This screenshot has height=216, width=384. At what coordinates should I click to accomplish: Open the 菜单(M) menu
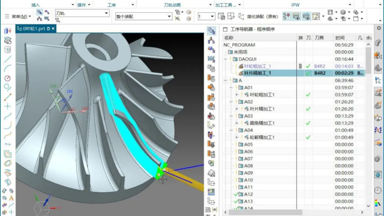point(19,17)
